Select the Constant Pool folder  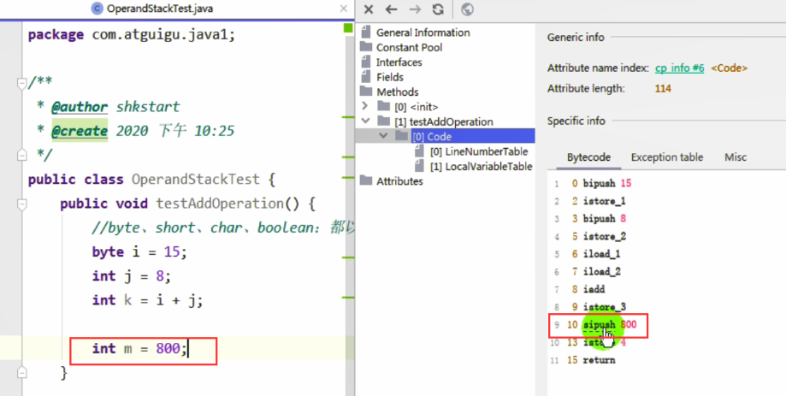[x=409, y=48]
